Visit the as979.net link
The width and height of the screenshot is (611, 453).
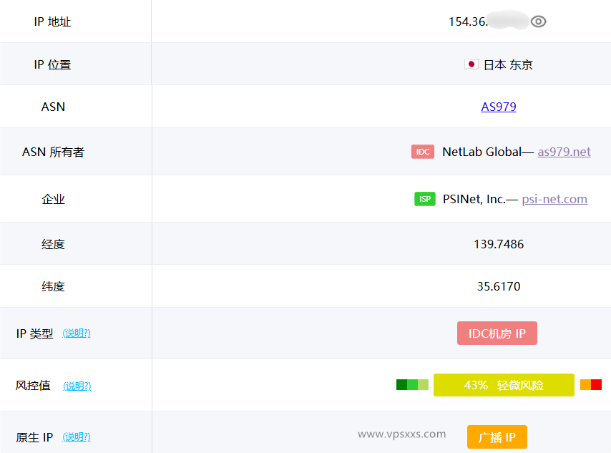(x=564, y=152)
